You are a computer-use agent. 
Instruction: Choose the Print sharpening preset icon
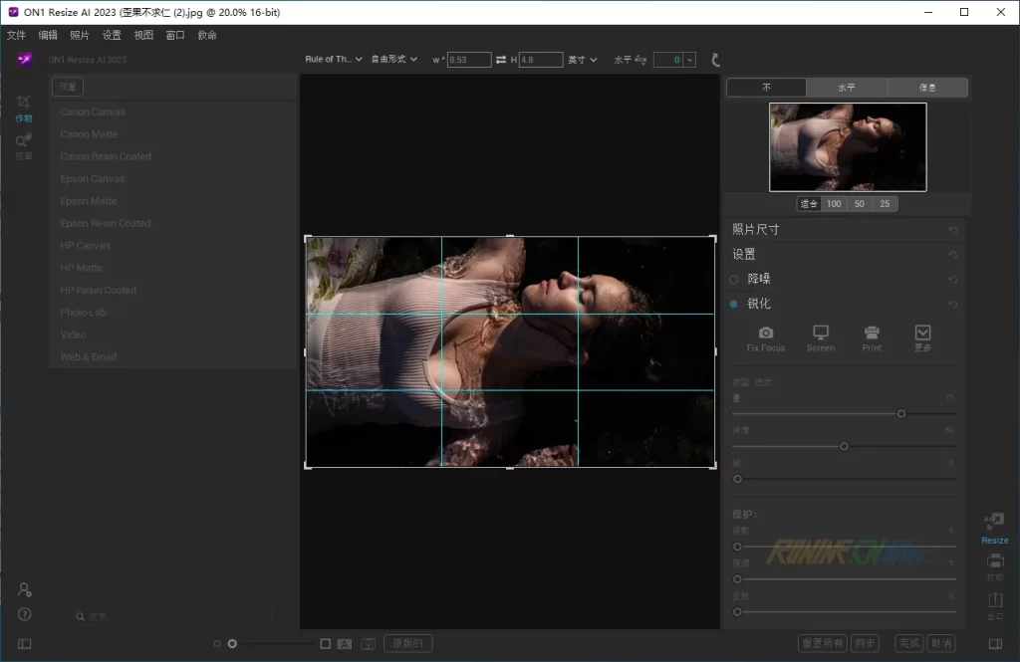[x=872, y=332]
